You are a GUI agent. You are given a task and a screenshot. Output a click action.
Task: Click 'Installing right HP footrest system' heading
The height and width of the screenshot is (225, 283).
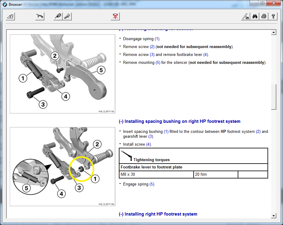[x=158, y=214]
